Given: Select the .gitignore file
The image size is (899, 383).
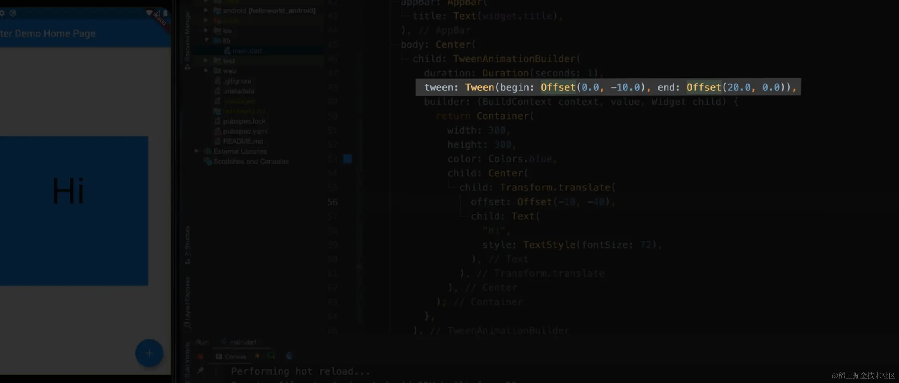Looking at the screenshot, I should (x=237, y=81).
